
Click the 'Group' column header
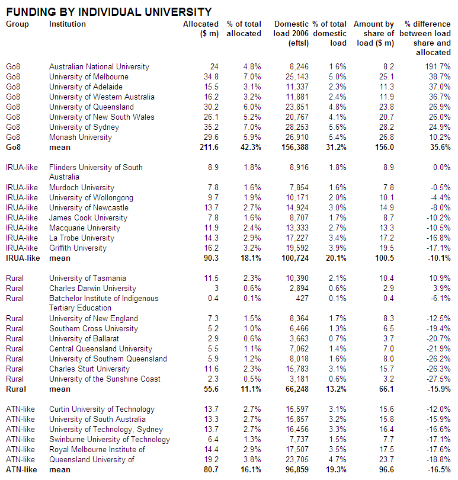click(17, 24)
